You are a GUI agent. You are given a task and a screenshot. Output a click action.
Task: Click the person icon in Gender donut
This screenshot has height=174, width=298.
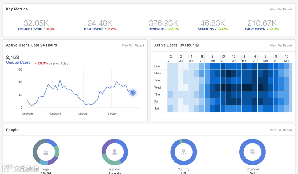115,152
